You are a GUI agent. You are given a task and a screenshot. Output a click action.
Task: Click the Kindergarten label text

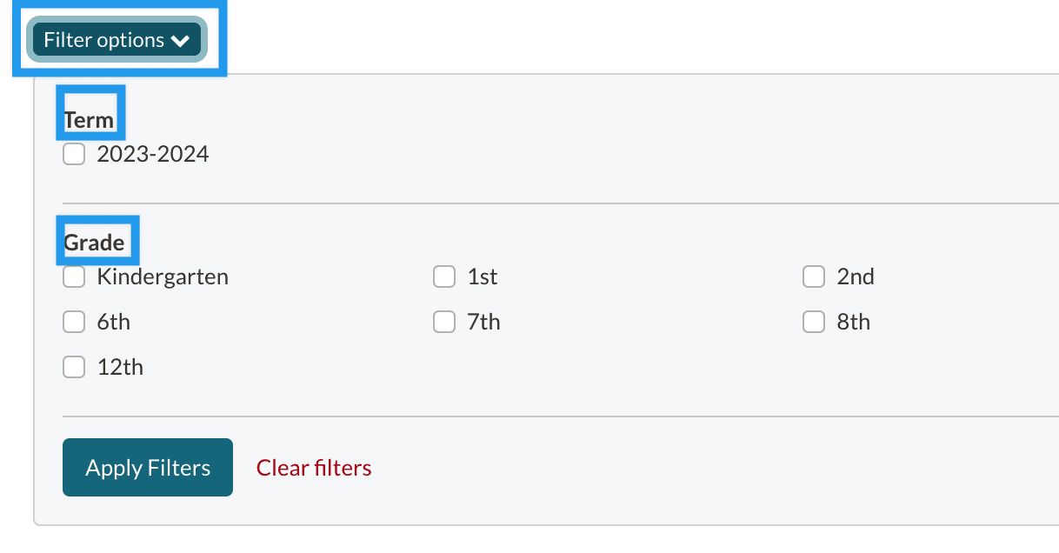click(x=163, y=277)
